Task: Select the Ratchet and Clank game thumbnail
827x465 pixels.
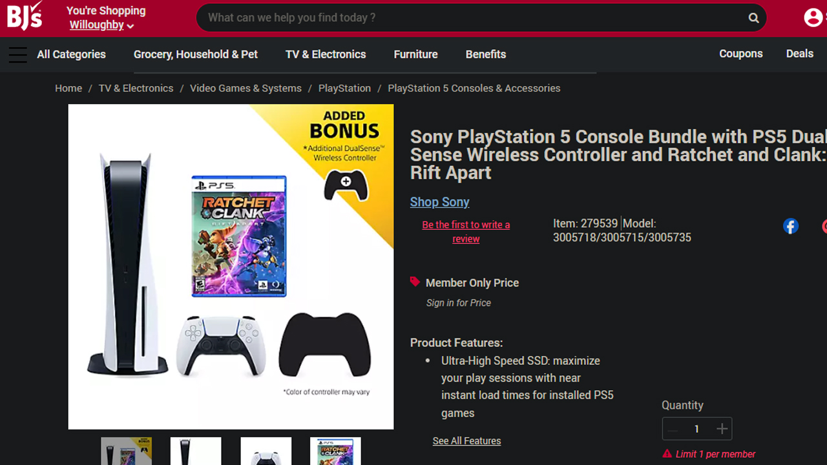Action: 335,451
